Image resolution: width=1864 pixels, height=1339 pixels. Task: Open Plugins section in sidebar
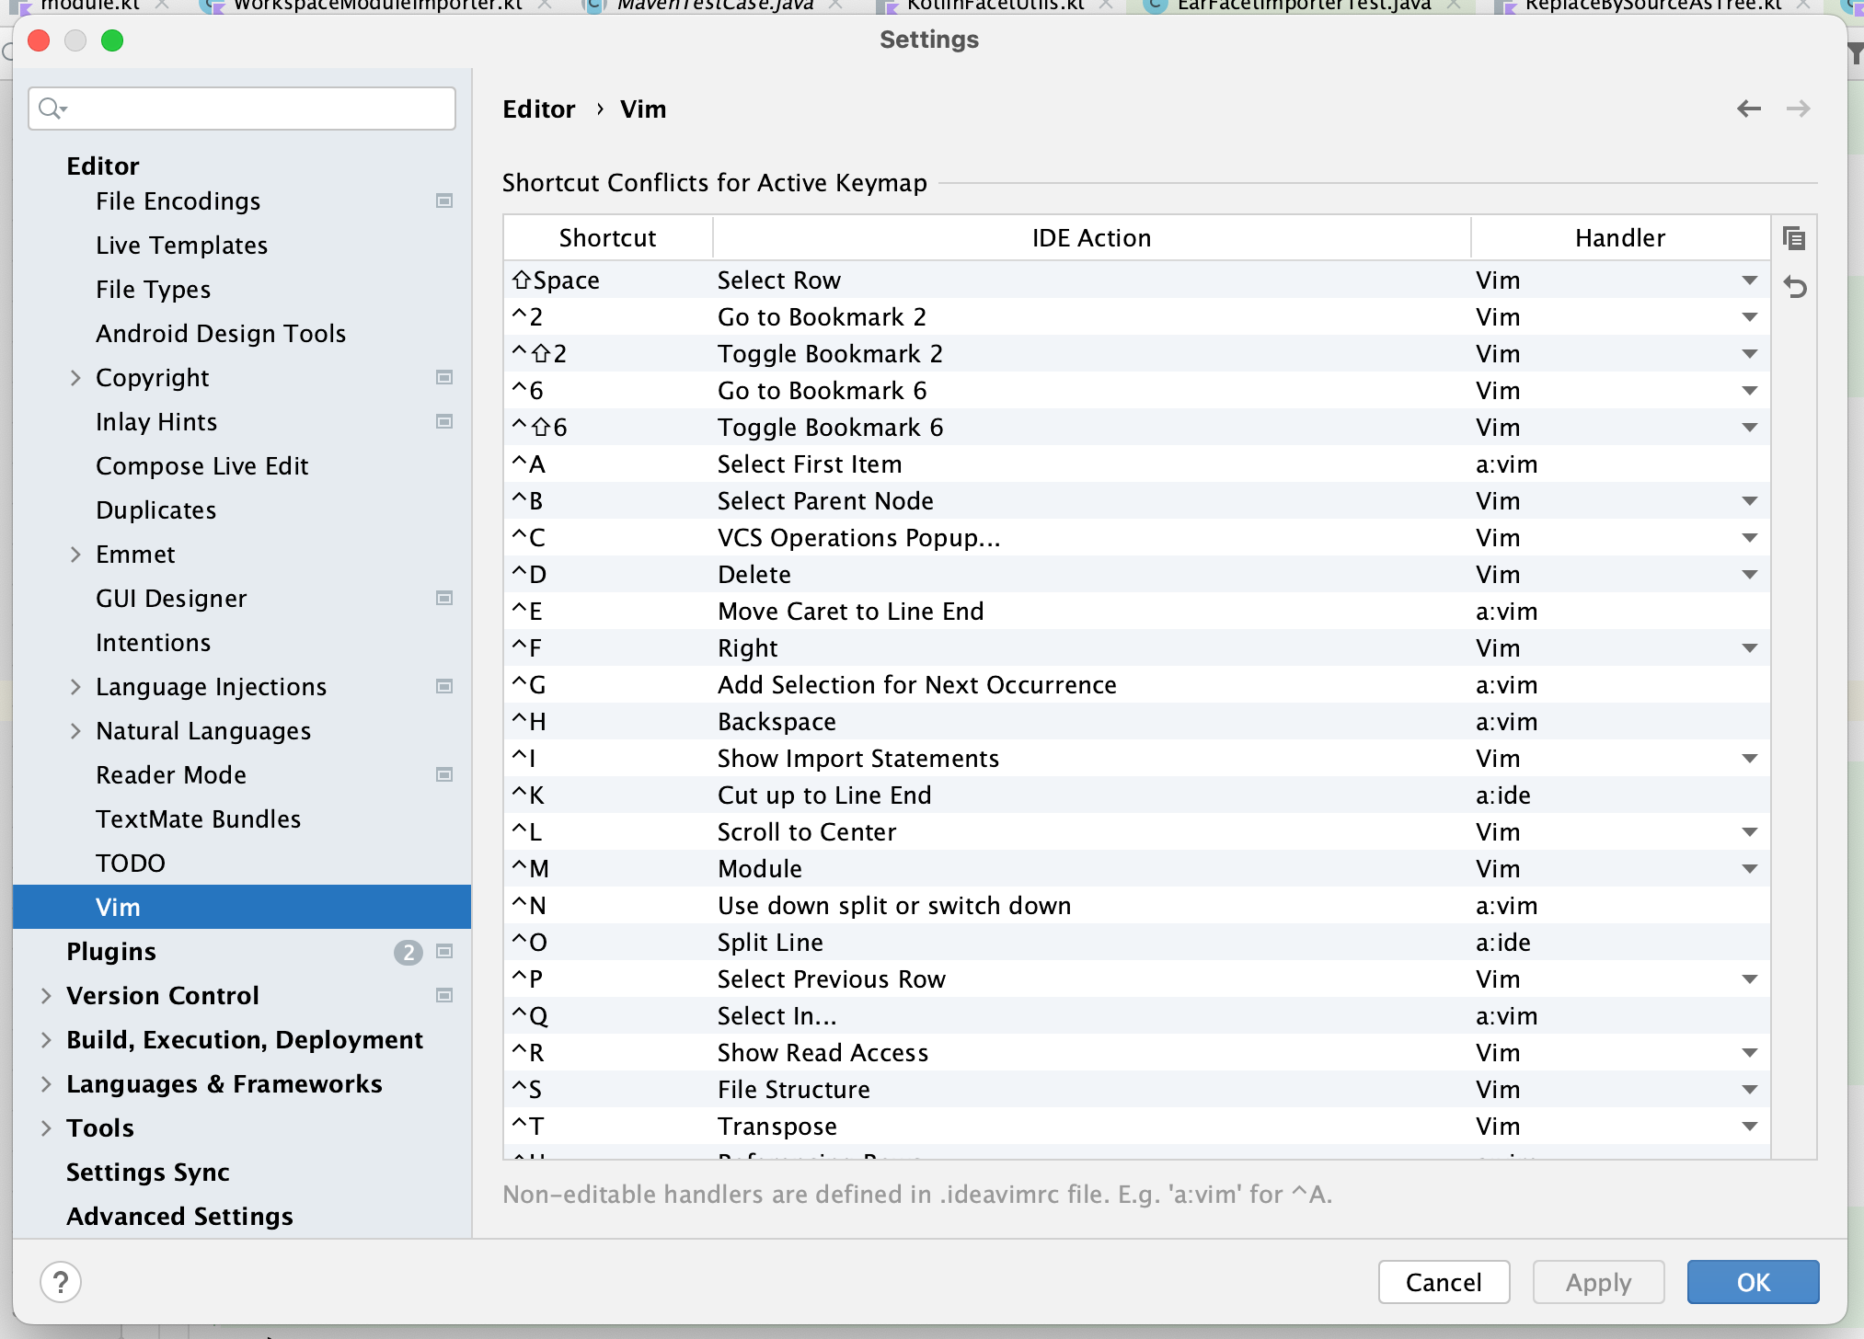113,950
